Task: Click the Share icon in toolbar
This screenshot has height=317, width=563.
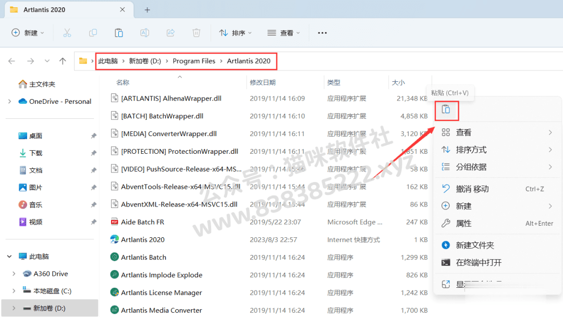Action: pyautogui.click(x=170, y=33)
